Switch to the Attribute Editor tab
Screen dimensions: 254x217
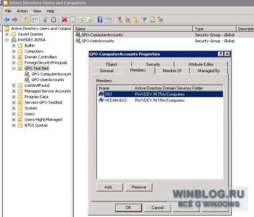pyautogui.click(x=201, y=64)
